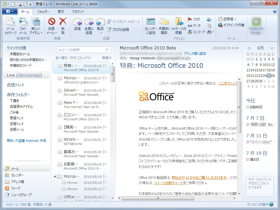Delete the selected message with red X
Screen dimensions: 280x210
click(x=63, y=26)
